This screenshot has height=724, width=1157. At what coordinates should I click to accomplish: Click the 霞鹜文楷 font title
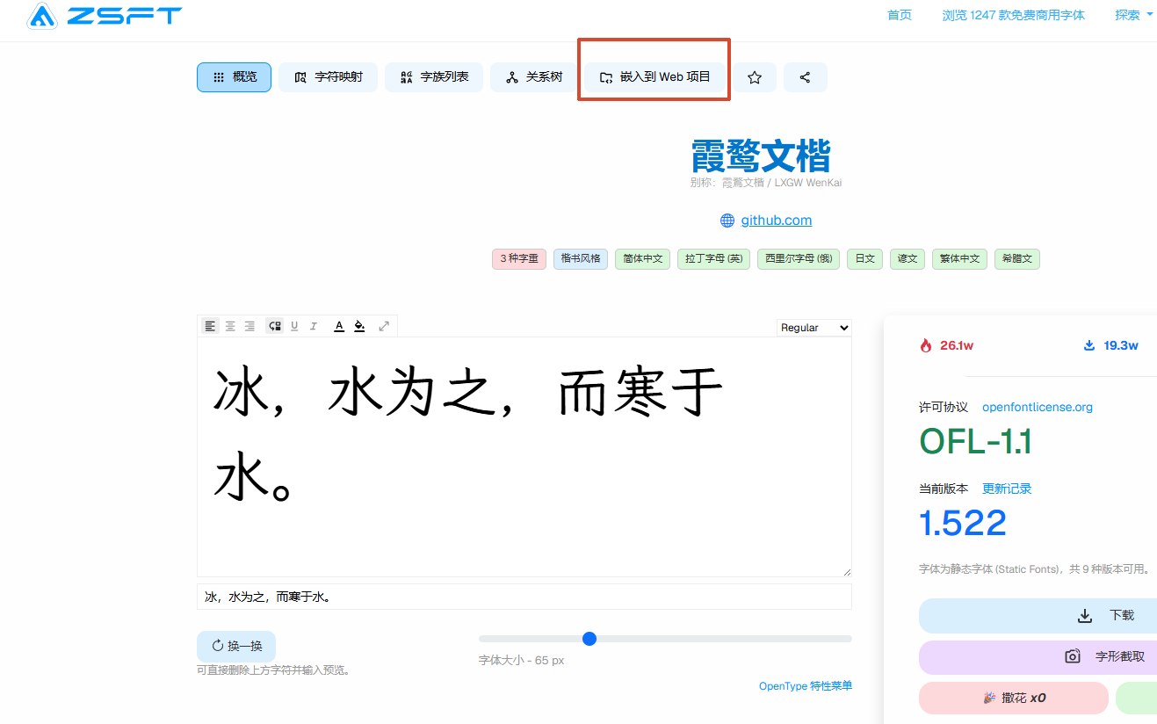(761, 156)
